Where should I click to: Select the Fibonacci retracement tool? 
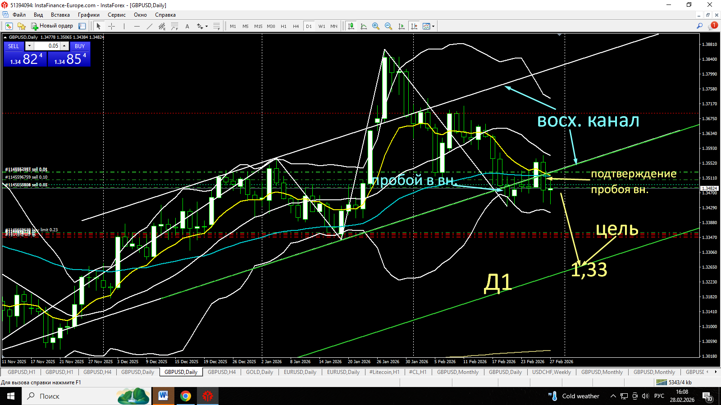(x=174, y=26)
